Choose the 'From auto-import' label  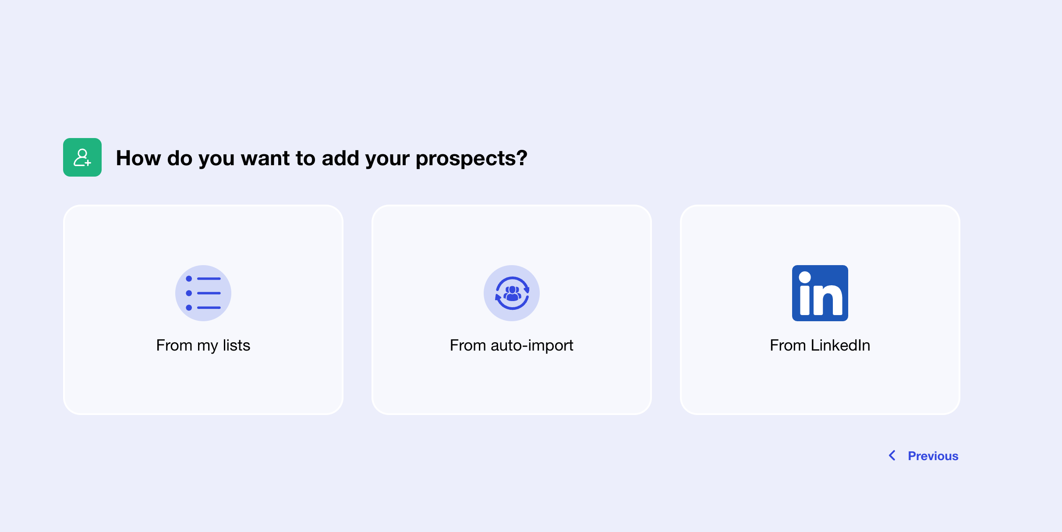(512, 345)
